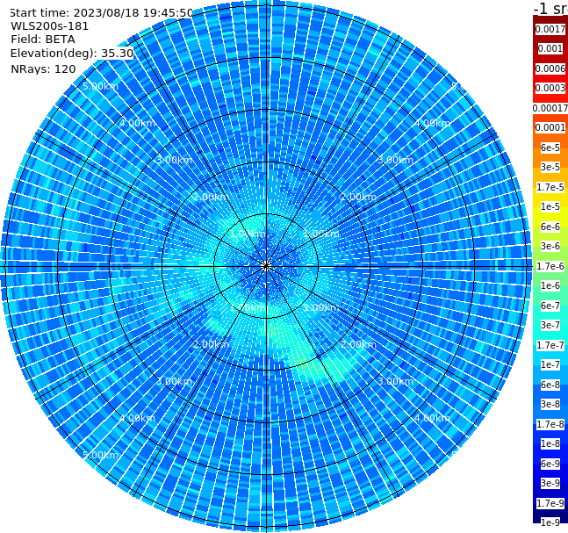Image resolution: width=568 pixels, height=533 pixels.
Task: Click the lower-right 4.00km range label
Action: [432, 418]
